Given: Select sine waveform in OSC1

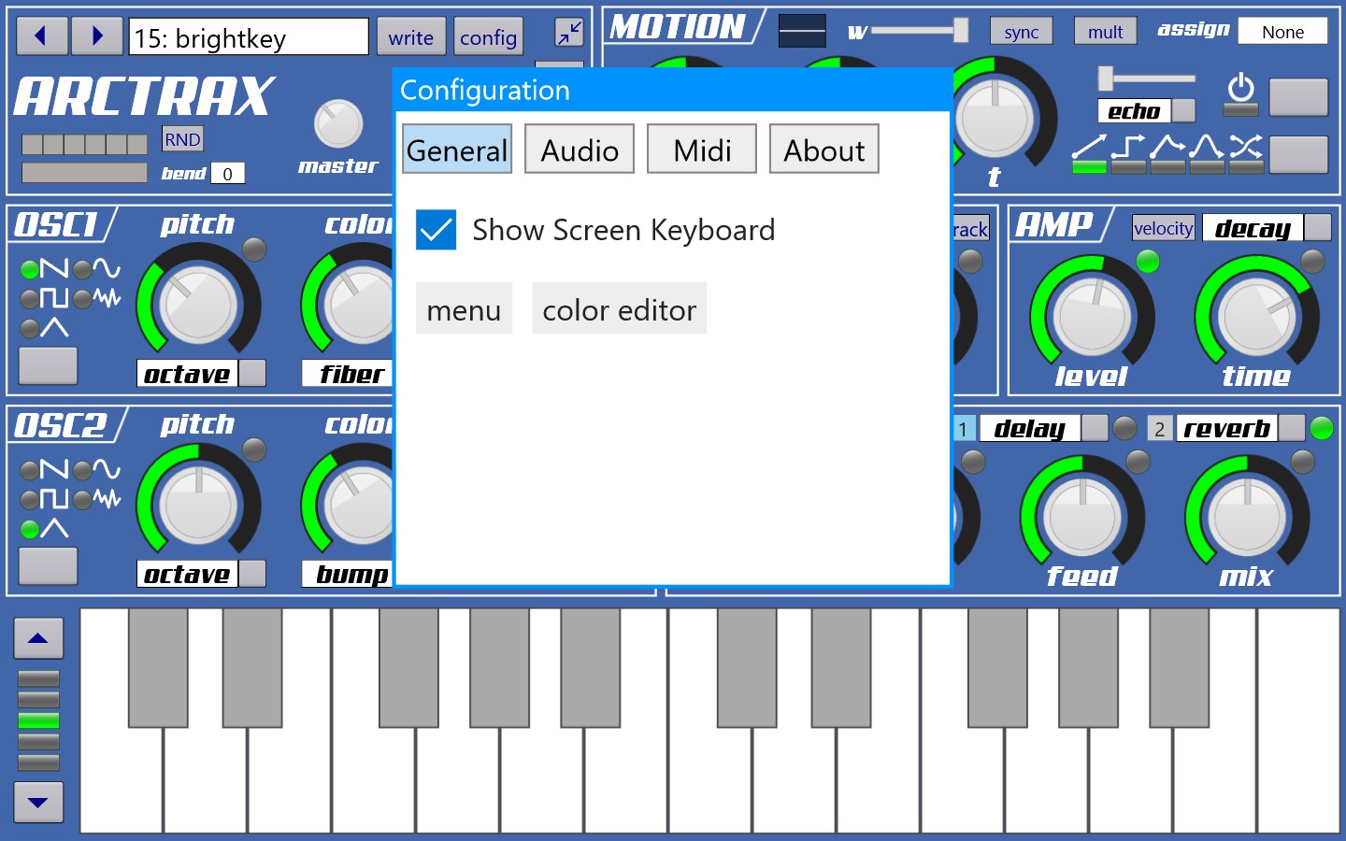Looking at the screenshot, I should point(97,269).
